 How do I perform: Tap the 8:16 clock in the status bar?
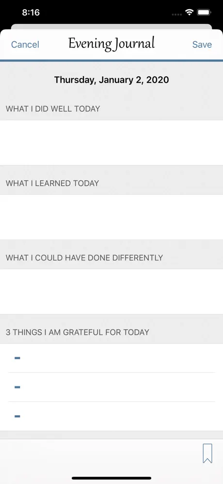(x=31, y=13)
